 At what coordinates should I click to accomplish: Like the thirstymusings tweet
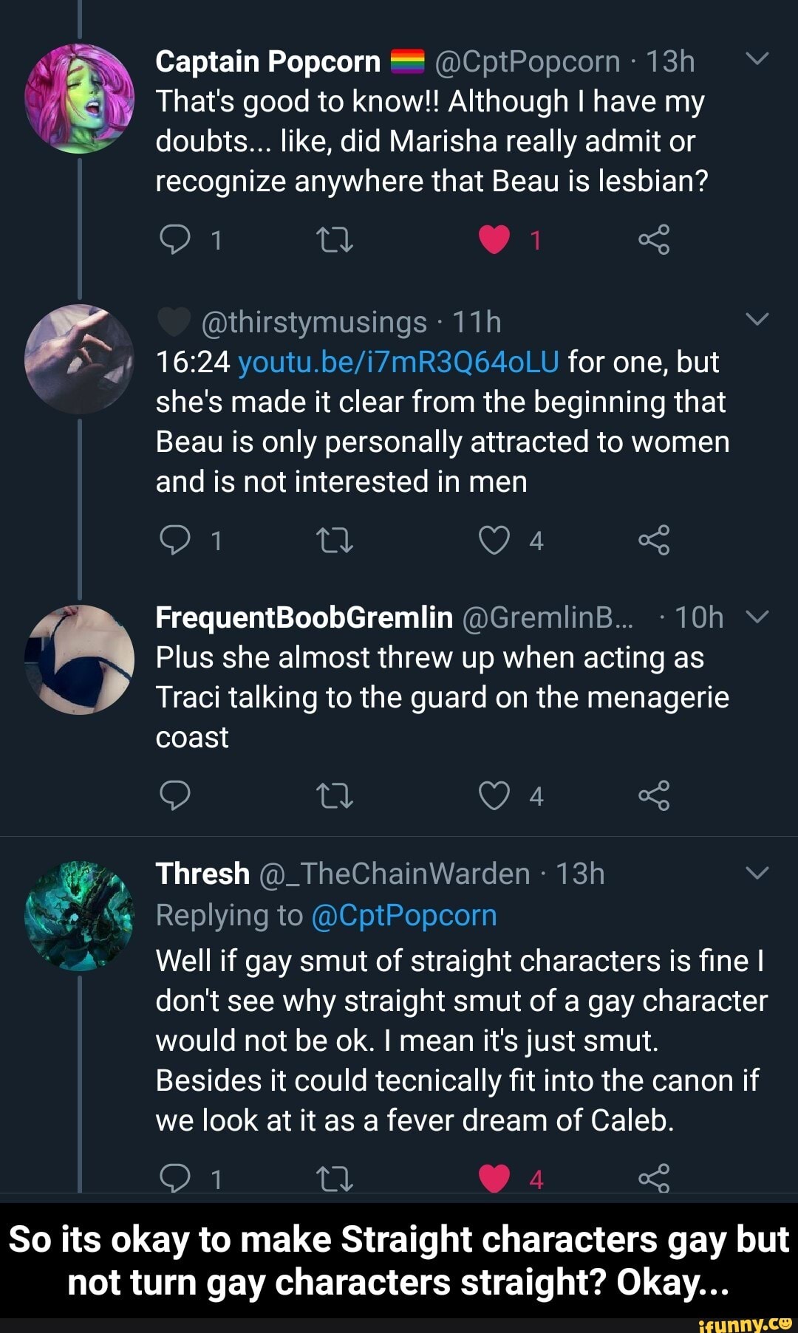(494, 541)
